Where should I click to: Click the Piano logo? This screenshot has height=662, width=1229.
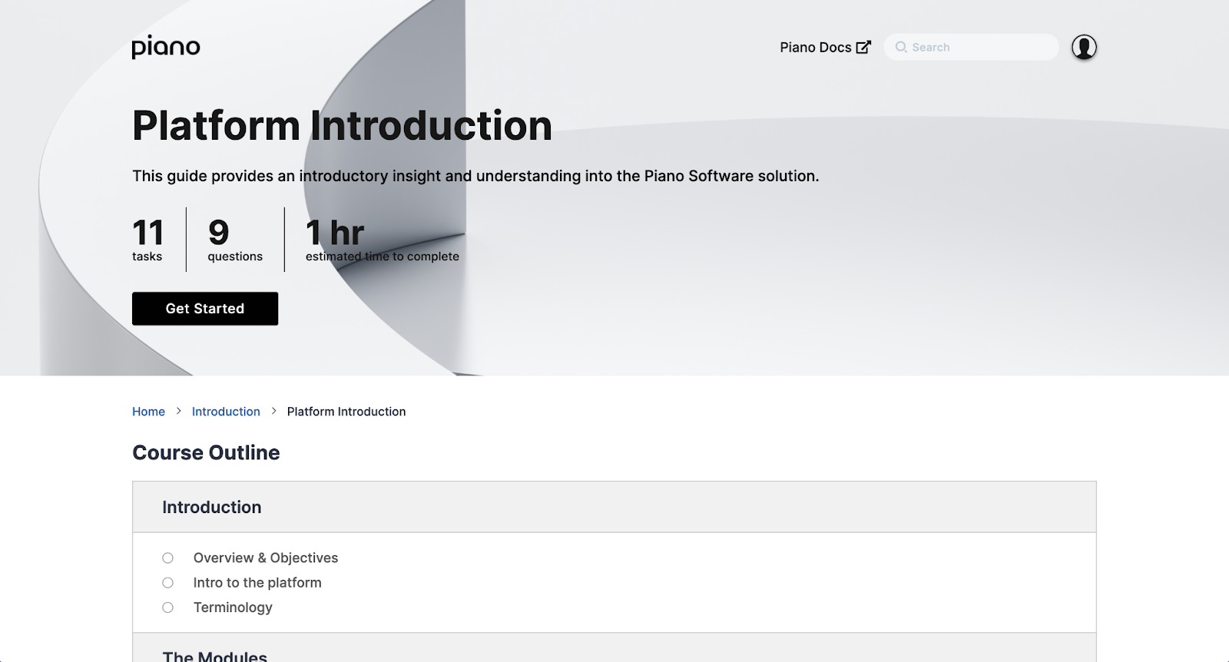point(166,47)
